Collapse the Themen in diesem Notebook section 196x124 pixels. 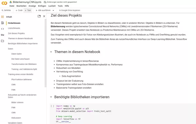click(x=51, y=52)
